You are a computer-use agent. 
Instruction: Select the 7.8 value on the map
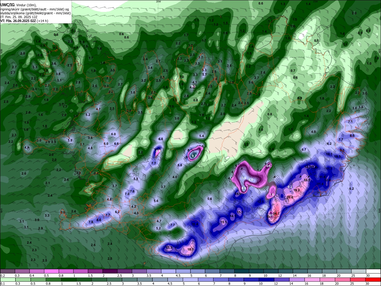pos(91,222)
